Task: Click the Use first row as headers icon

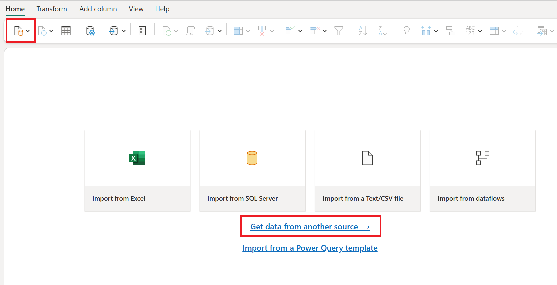Action: (494, 31)
